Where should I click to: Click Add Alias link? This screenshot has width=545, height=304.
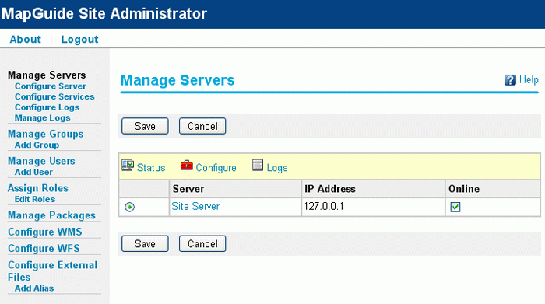[34, 288]
